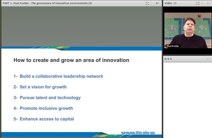Viewport: 212px width, 138px height.
Task: Open the Video pod options menu
Action: 208,3
